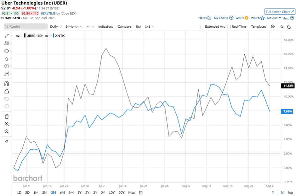Expand the bottom panel double-chevron
Viewport: 296px width, 196px height.
[273, 193]
